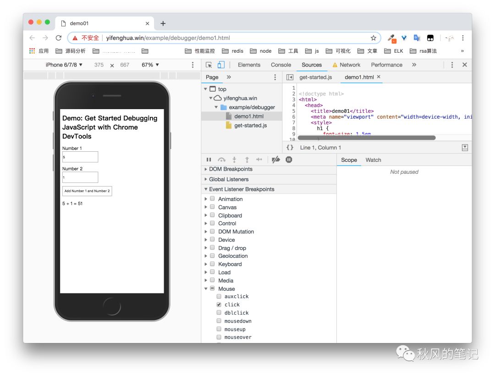Switch to the Elements tab
Viewport: 495px width, 376px height.
(249, 65)
